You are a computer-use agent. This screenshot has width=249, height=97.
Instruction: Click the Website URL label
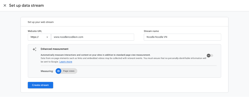click(x=35, y=31)
